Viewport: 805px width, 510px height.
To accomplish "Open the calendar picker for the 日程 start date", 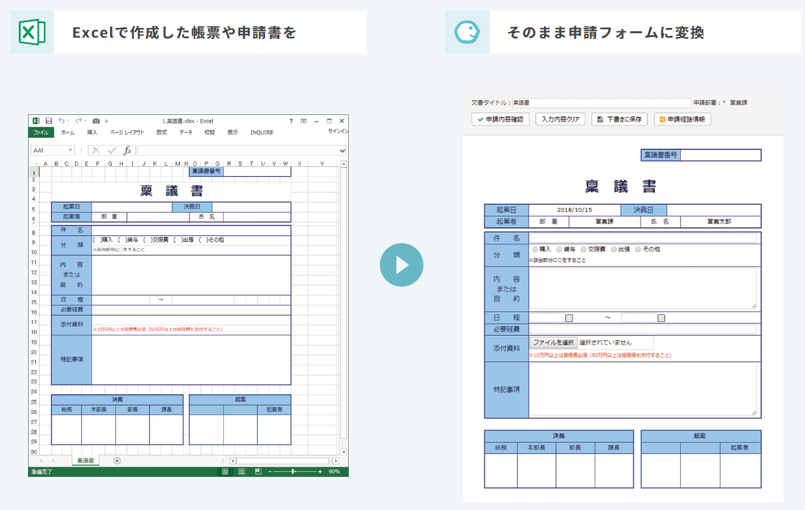I will [568, 318].
